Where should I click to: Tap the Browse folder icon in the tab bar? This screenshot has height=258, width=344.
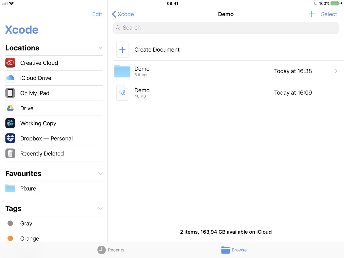pos(226,250)
